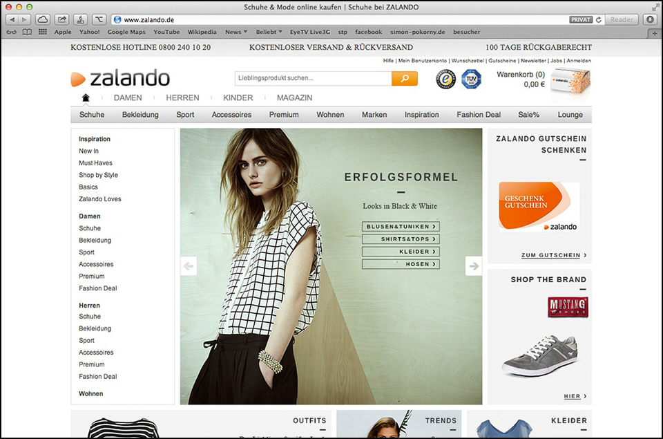Click the grey Mustang sneaker image
663x439 pixels.
click(x=540, y=355)
